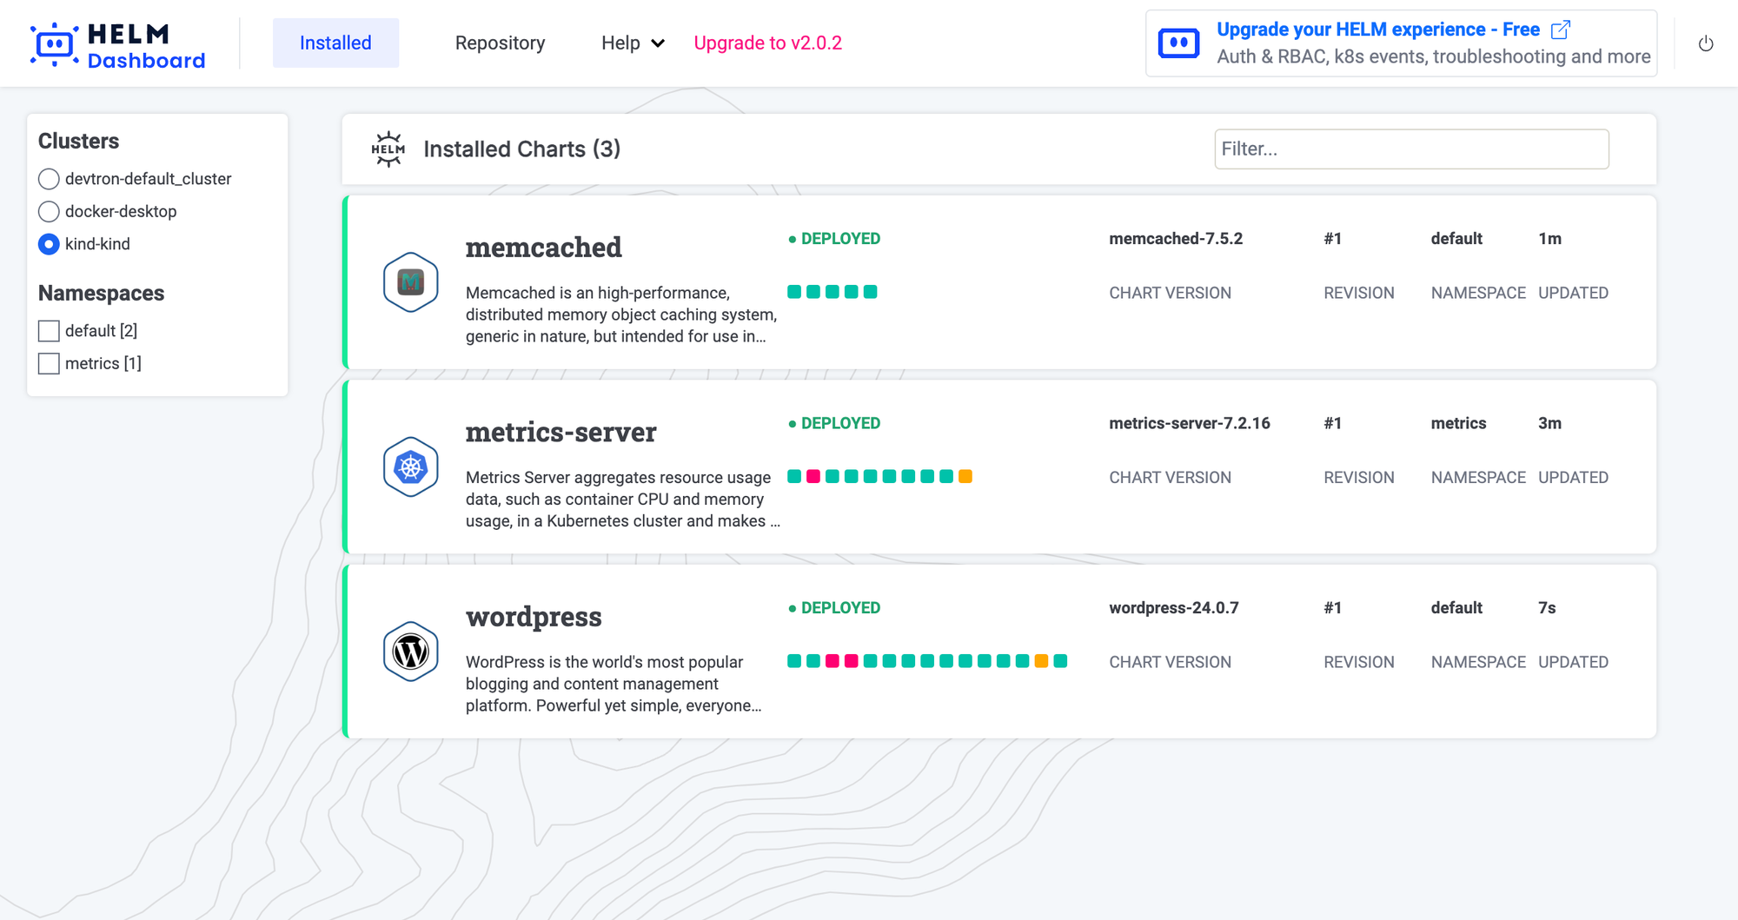Viewport: 1738px width, 920px height.
Task: Check the default [2] namespace checkbox
Action: pyautogui.click(x=49, y=331)
